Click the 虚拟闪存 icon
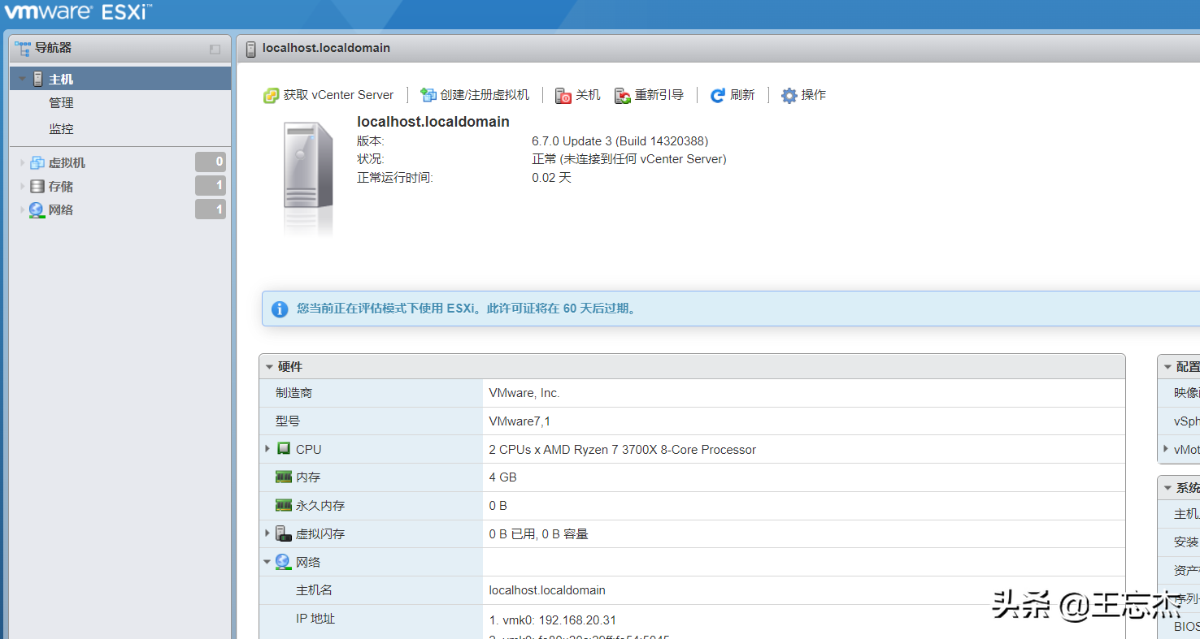Image resolution: width=1200 pixels, height=639 pixels. (283, 533)
